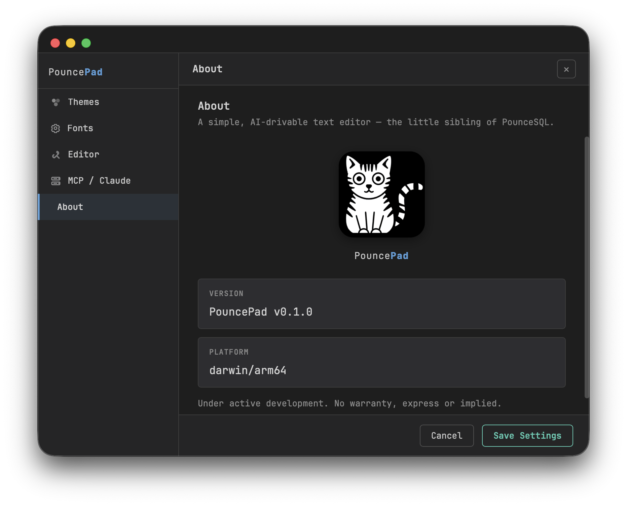Minimize window using yellow button

(x=71, y=43)
